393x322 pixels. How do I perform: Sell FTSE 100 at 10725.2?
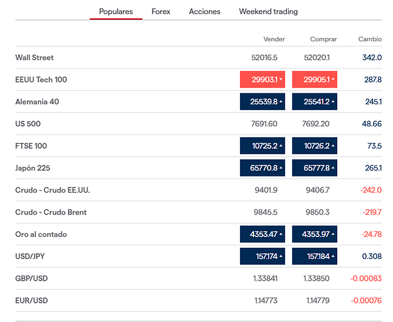point(262,146)
